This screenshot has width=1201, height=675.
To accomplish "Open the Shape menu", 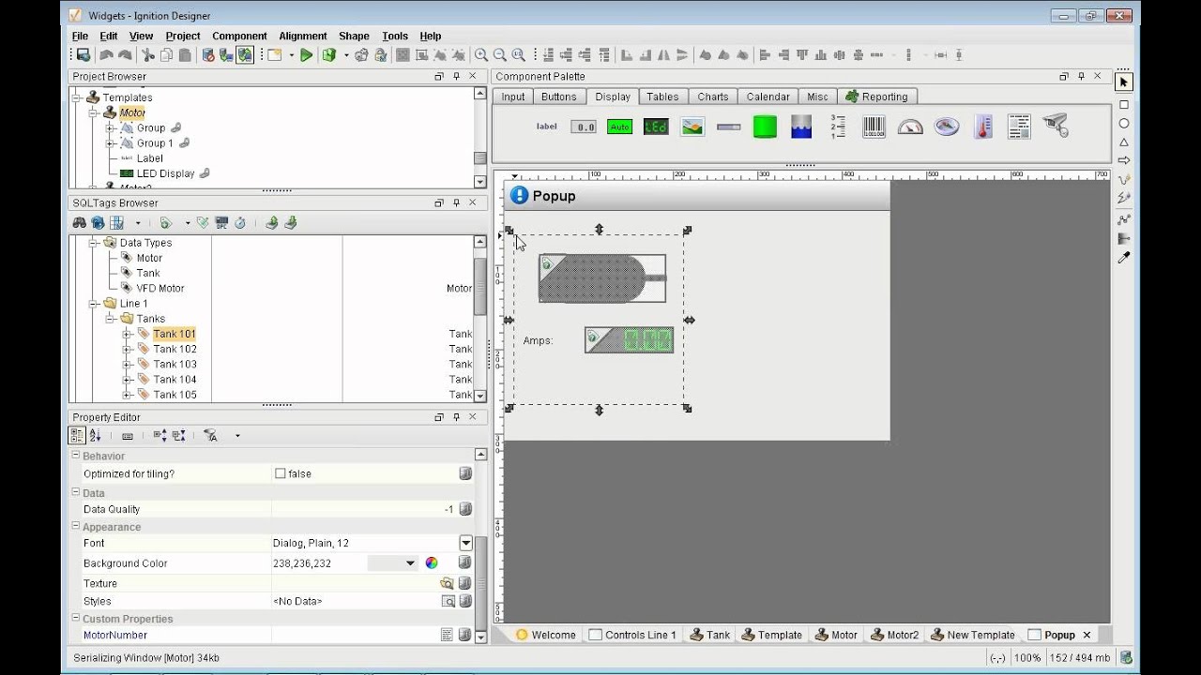I will click(354, 36).
